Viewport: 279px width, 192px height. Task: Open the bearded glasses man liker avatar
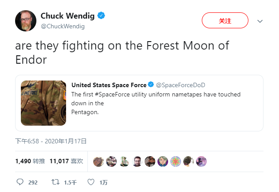[137, 161]
